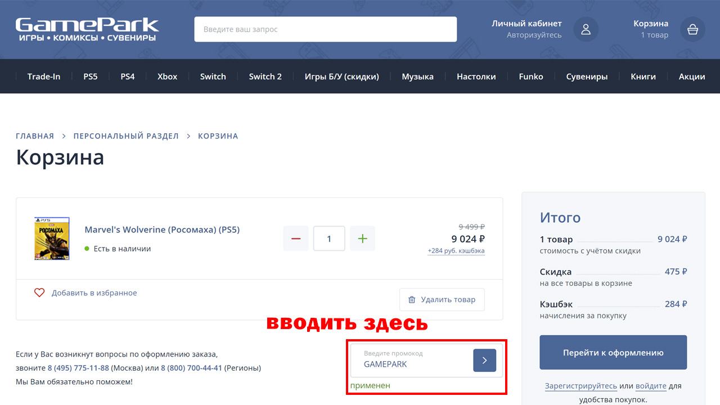Open the Настолки category
720x405 pixels.
point(476,76)
